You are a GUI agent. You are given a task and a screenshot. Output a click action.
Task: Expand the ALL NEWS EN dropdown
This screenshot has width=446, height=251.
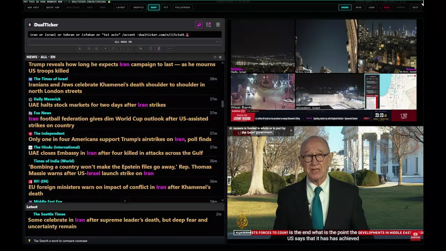pos(124,42)
